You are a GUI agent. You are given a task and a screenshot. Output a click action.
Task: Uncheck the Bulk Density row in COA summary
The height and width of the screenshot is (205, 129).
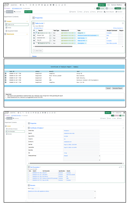coord(6,78)
